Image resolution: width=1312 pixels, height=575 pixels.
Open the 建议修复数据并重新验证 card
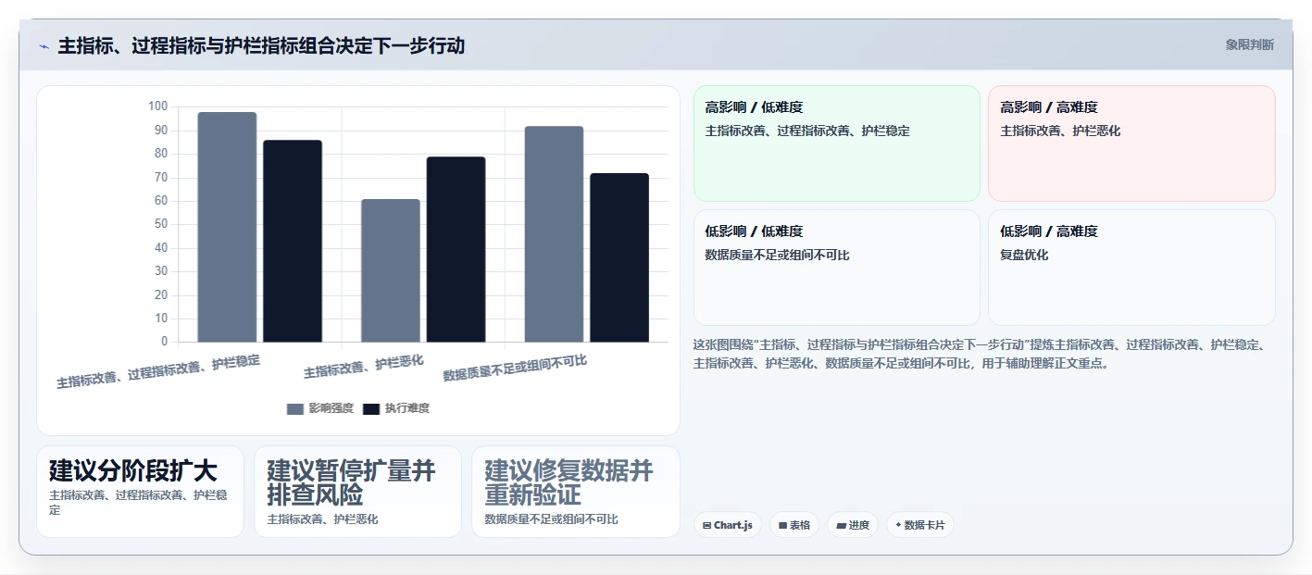[x=575, y=492]
